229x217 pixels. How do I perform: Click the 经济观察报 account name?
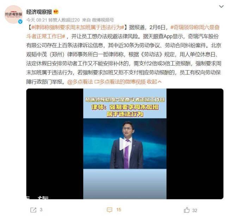[39, 12]
